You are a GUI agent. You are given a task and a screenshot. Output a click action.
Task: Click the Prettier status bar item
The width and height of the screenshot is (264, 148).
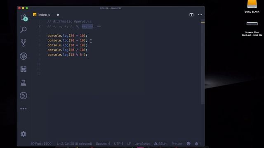click(177, 143)
